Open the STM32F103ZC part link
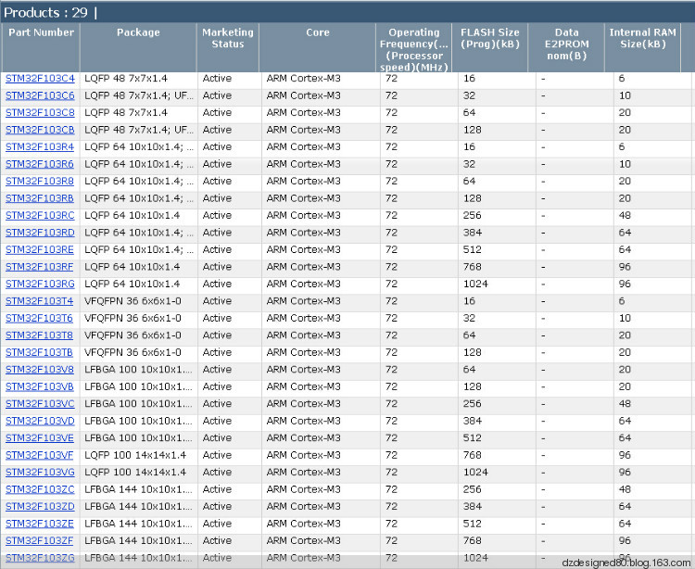This screenshot has width=695, height=569. [40, 489]
